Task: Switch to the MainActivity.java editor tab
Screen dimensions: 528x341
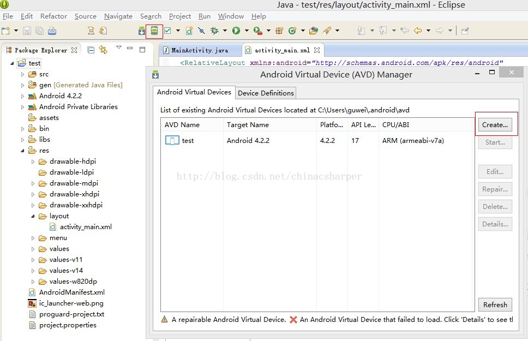Action: click(x=200, y=50)
